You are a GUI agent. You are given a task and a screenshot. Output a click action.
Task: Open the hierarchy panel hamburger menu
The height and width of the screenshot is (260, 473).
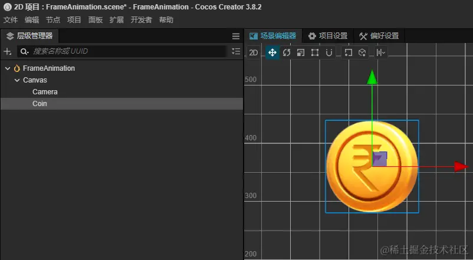pyautogui.click(x=236, y=36)
